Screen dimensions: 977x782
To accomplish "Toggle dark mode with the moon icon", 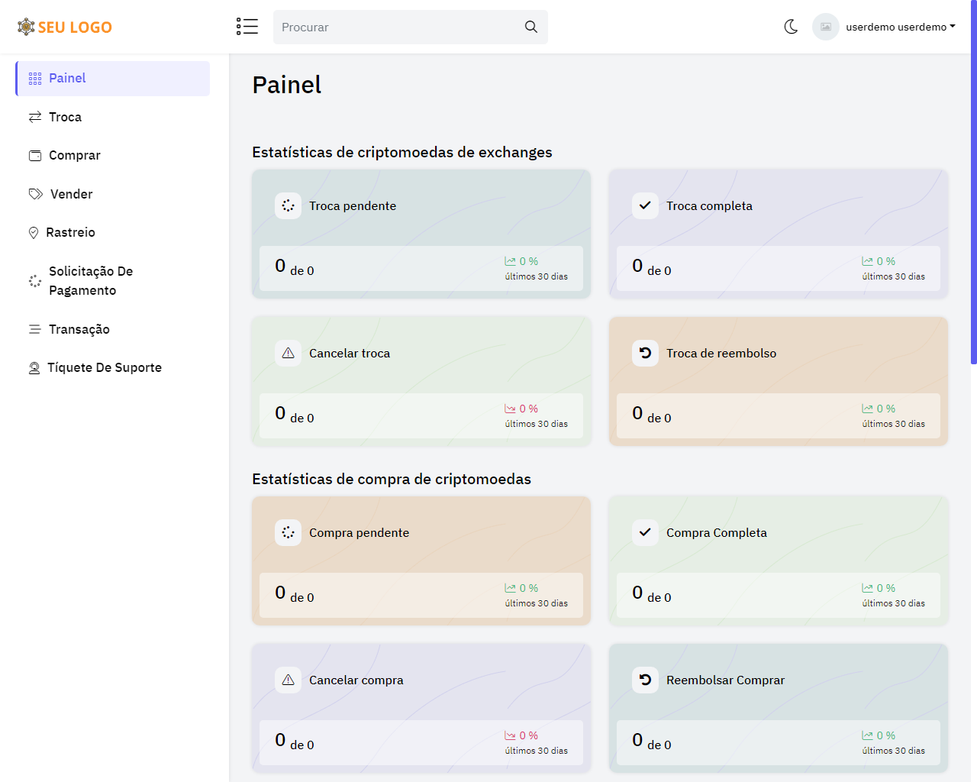I will tap(791, 27).
